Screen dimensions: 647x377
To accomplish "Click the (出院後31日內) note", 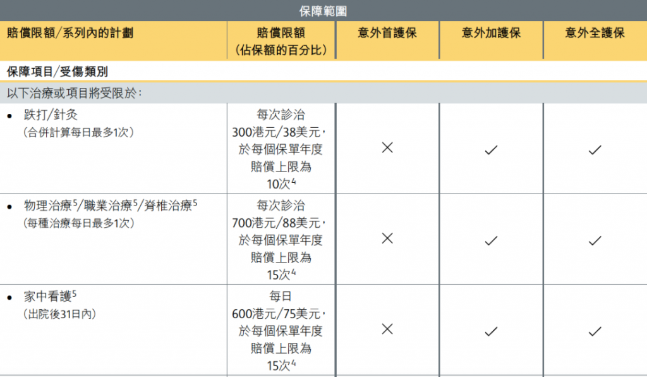I will (x=60, y=314).
